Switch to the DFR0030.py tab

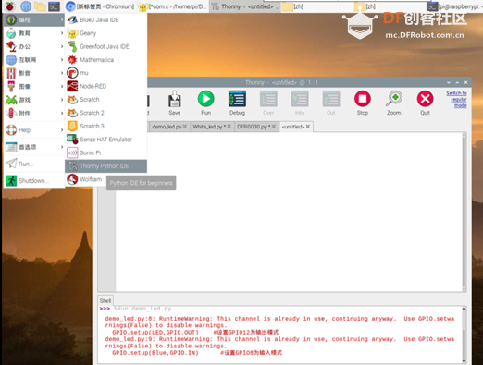254,127
